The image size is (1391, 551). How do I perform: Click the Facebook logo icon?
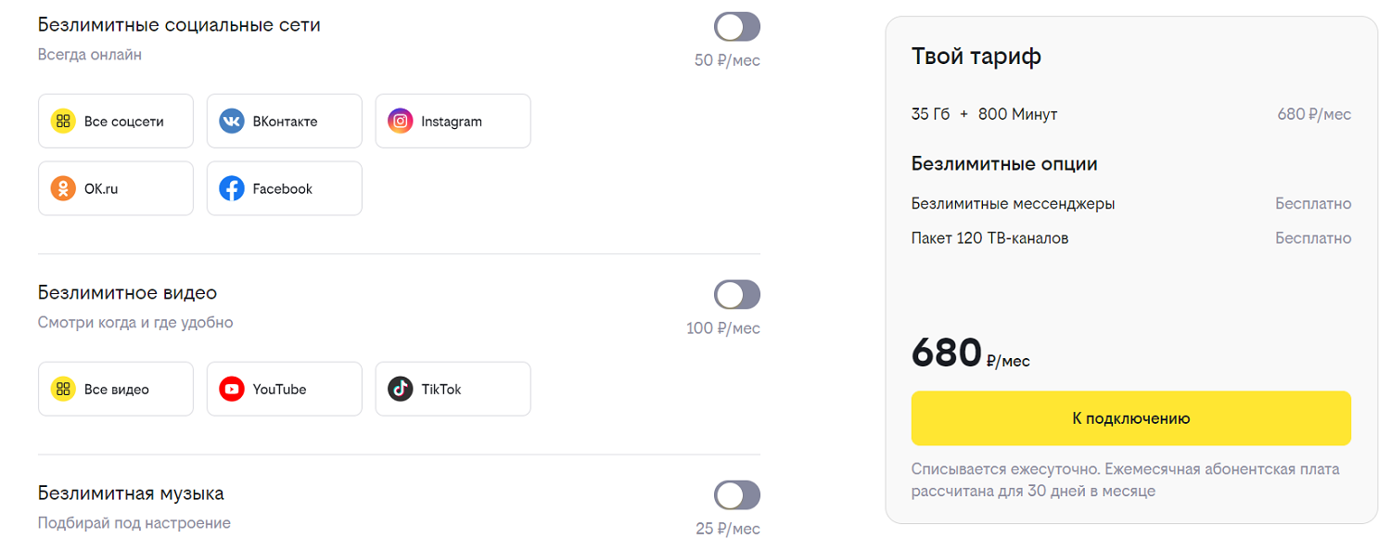tap(232, 188)
